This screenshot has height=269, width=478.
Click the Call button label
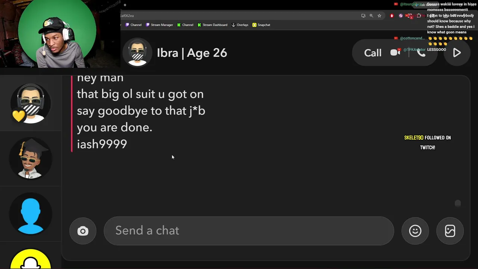pyautogui.click(x=373, y=53)
